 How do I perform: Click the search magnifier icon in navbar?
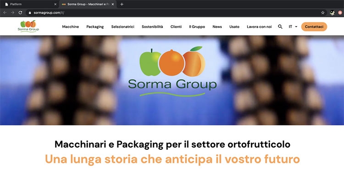[x=280, y=27]
